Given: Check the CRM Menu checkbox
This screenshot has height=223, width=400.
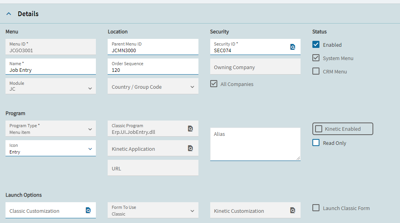Looking at the screenshot, I should [x=316, y=71].
